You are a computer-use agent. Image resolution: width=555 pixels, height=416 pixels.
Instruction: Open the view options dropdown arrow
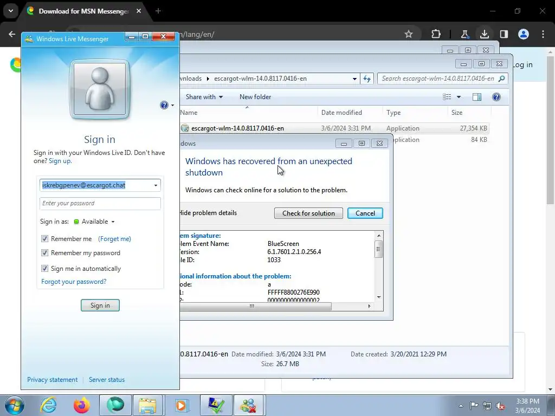coord(459,97)
